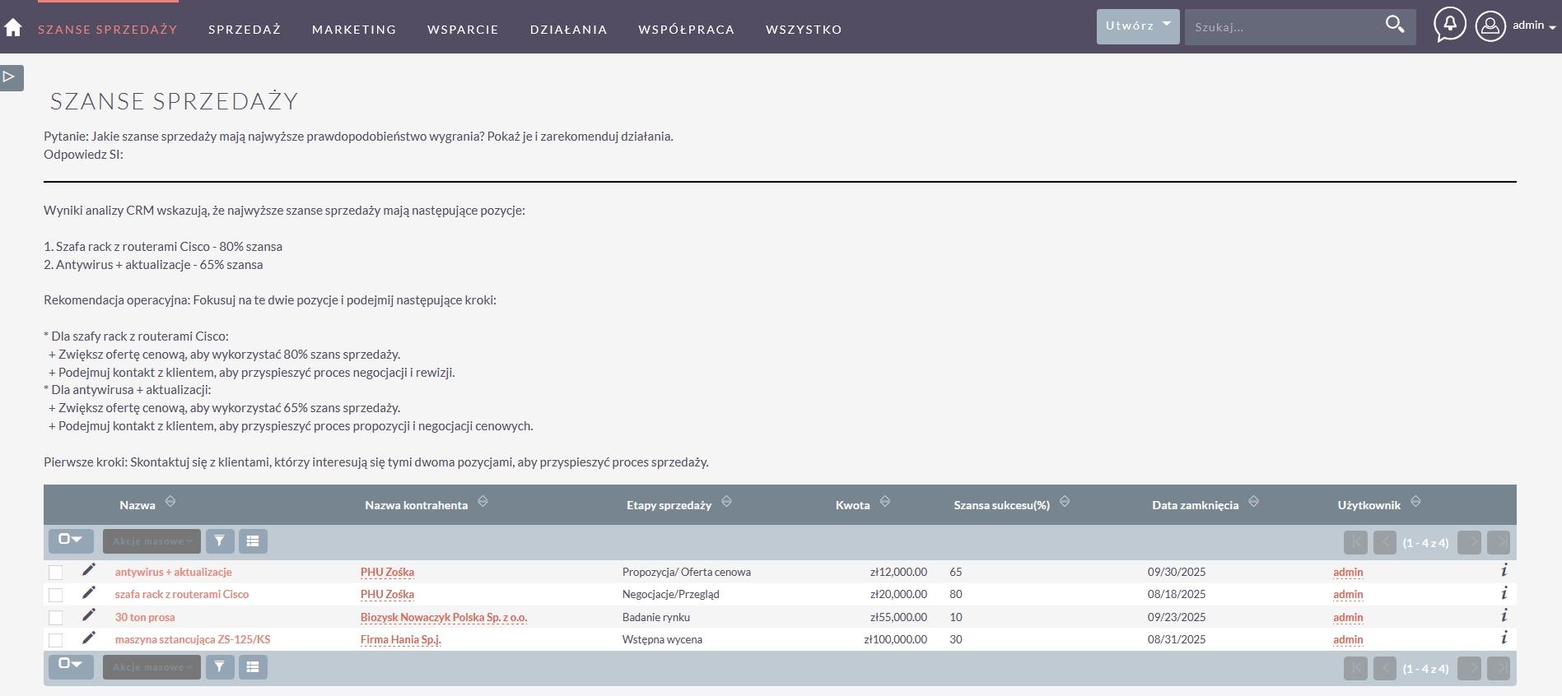
Task: Sort by Nazwa column arrows
Action: pos(170,502)
